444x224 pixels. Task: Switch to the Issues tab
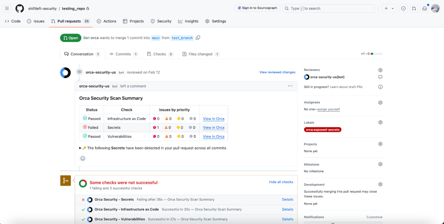click(36, 21)
